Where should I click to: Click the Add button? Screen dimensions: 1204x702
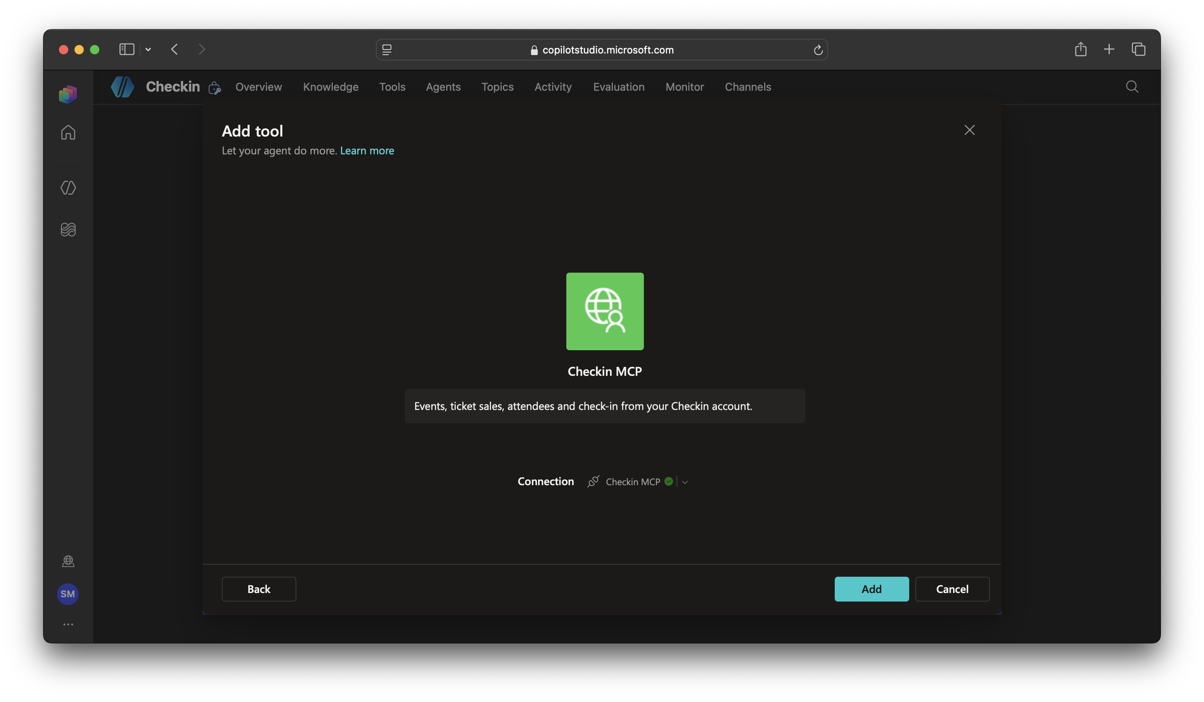point(872,589)
